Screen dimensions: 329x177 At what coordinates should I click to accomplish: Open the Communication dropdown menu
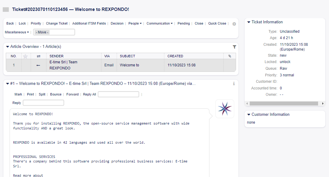point(159,23)
